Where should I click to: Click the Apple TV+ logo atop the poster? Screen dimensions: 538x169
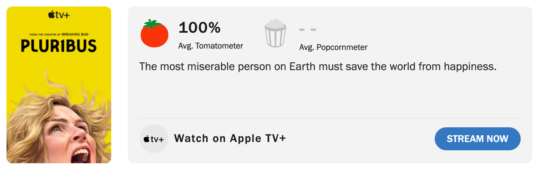(58, 15)
